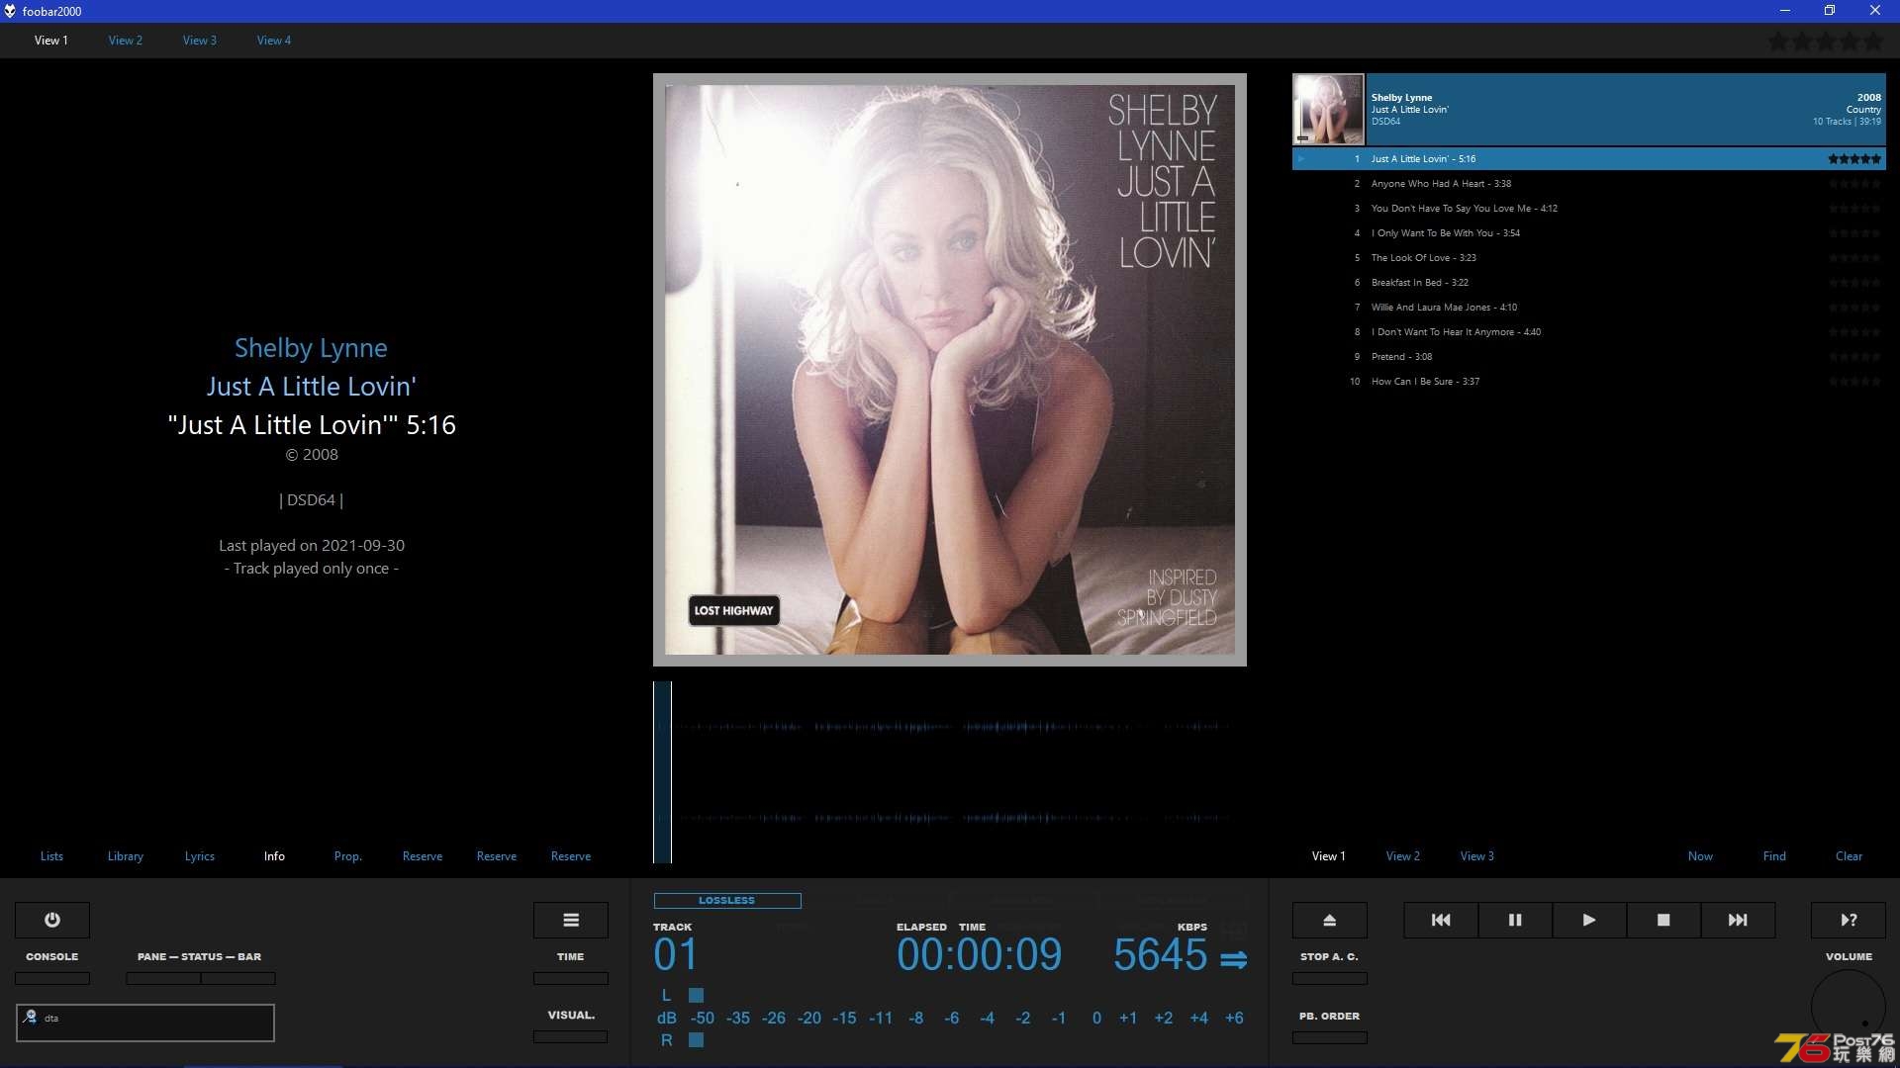The height and width of the screenshot is (1068, 1900).
Task: Switch playlist pane to View 2
Action: [1403, 856]
